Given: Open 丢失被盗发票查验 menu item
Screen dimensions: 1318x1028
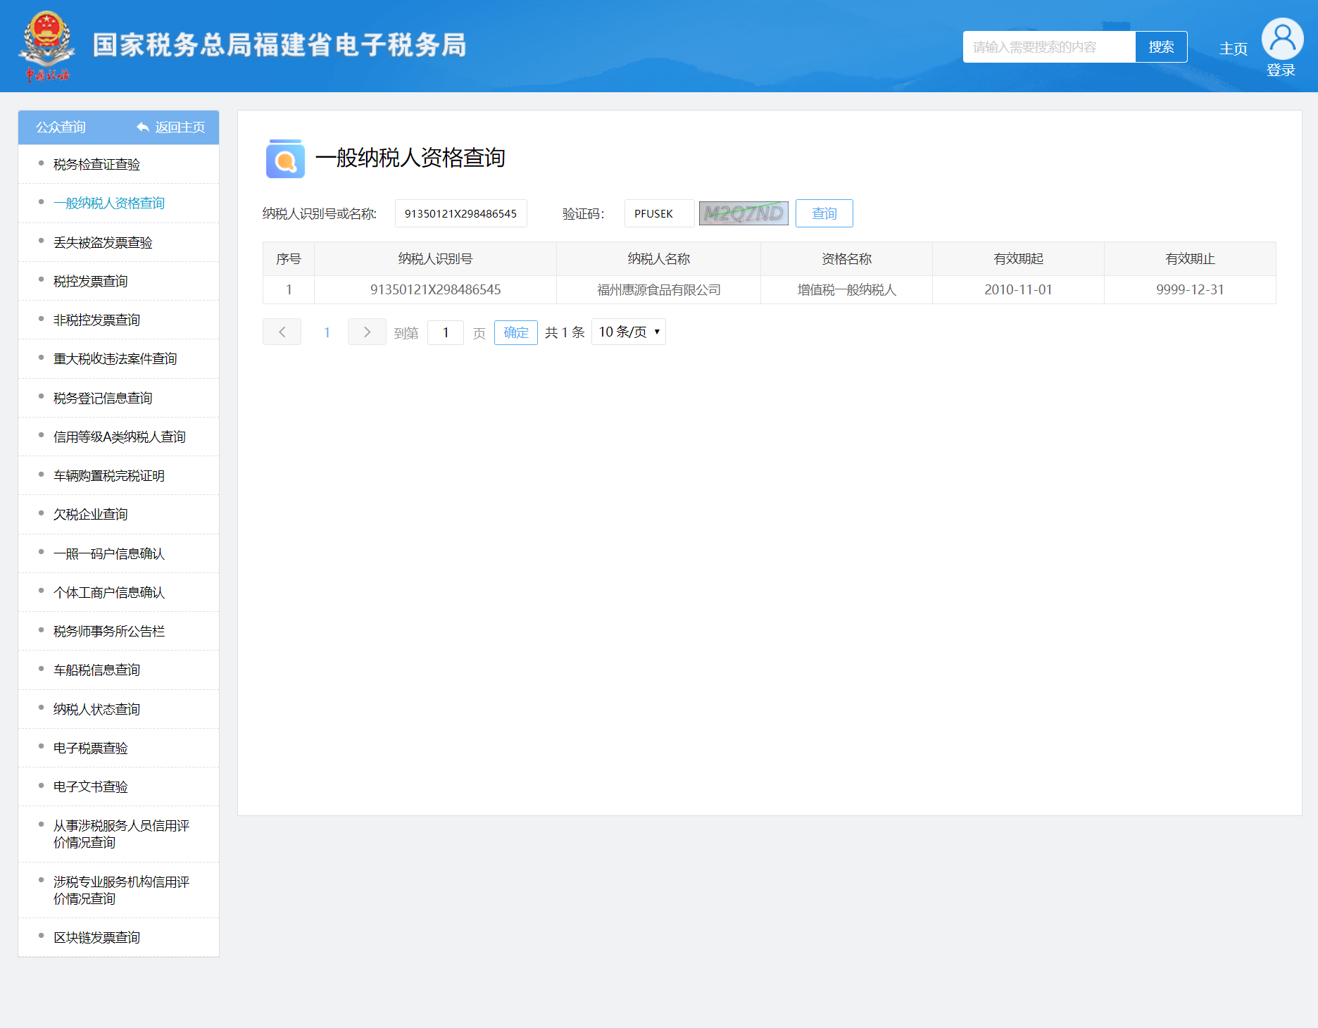Looking at the screenshot, I should coord(103,243).
